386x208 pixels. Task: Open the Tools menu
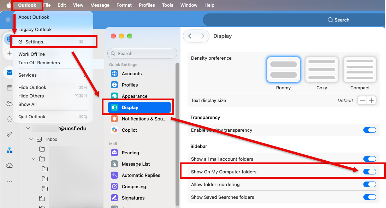click(x=167, y=5)
